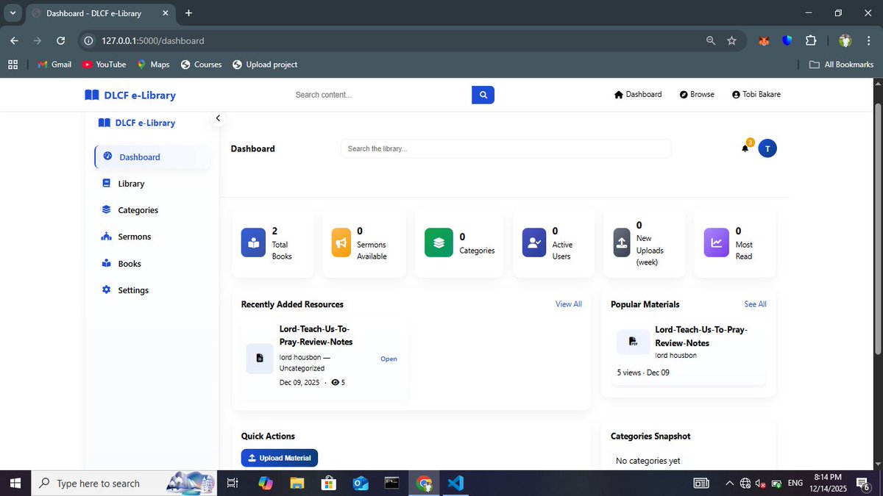Click the PDF icon in Popular Materials

633,342
